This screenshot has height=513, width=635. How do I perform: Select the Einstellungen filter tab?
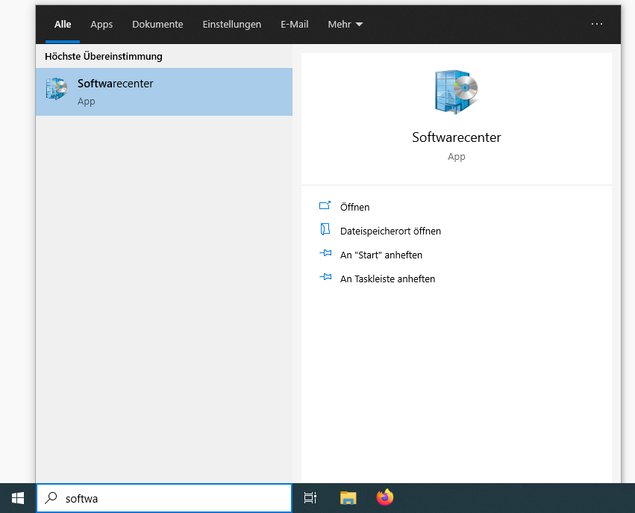click(x=231, y=24)
